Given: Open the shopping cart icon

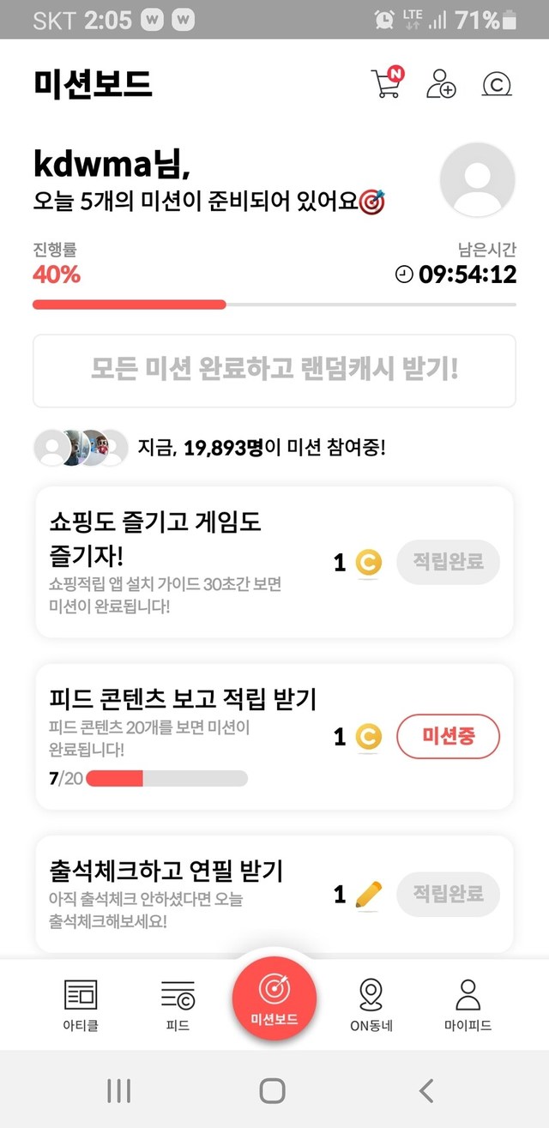Looking at the screenshot, I should (x=387, y=84).
